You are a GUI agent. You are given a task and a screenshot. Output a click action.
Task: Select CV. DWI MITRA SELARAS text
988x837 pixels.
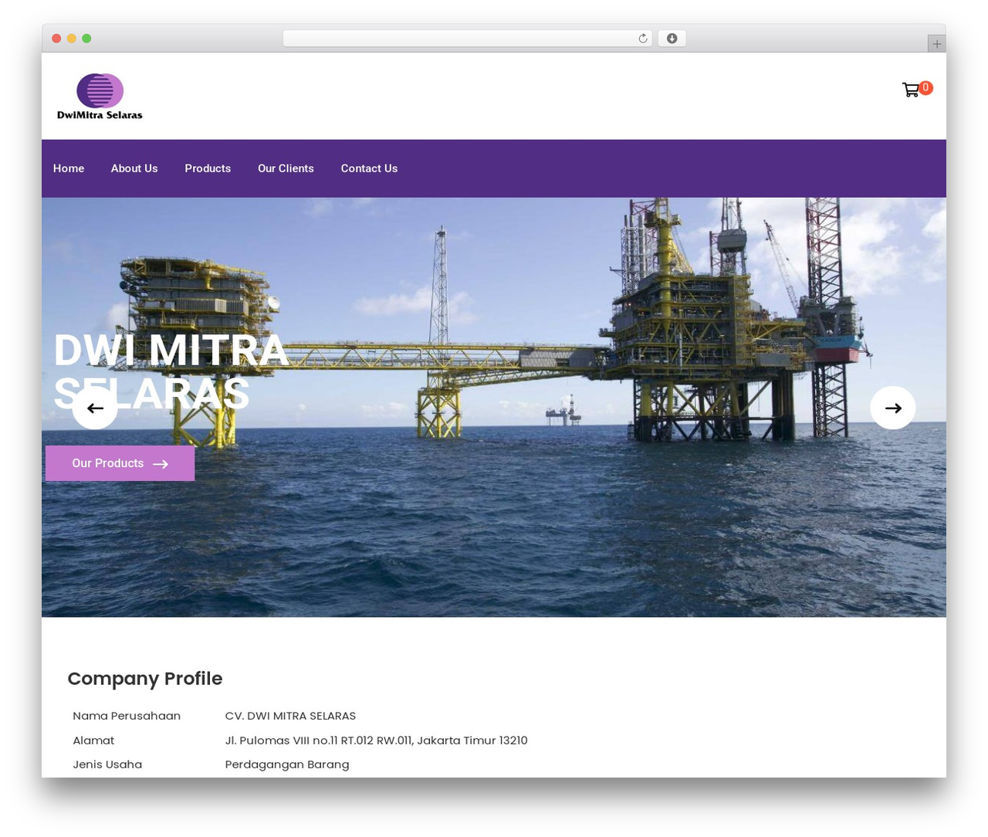tap(290, 716)
